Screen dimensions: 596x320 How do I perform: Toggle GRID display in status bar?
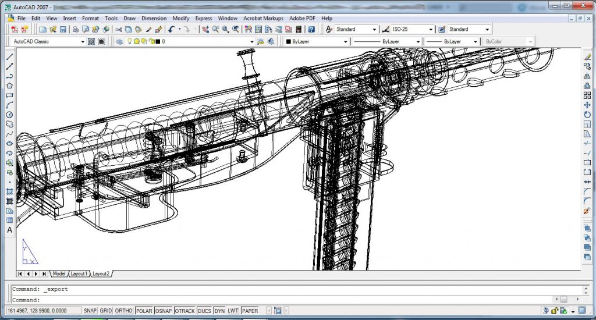click(x=106, y=311)
